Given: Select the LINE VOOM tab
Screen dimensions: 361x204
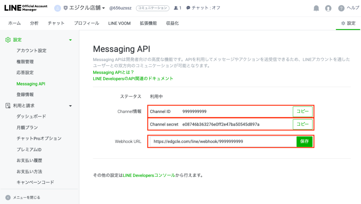Looking at the screenshot, I should (x=119, y=23).
